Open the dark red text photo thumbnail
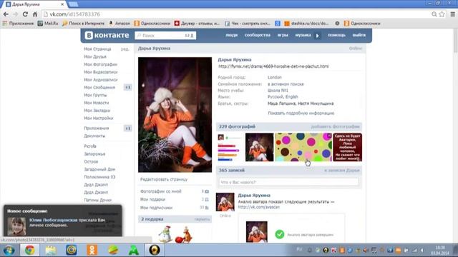Image resolution: width=458 pixels, height=257 pixels. click(x=347, y=147)
